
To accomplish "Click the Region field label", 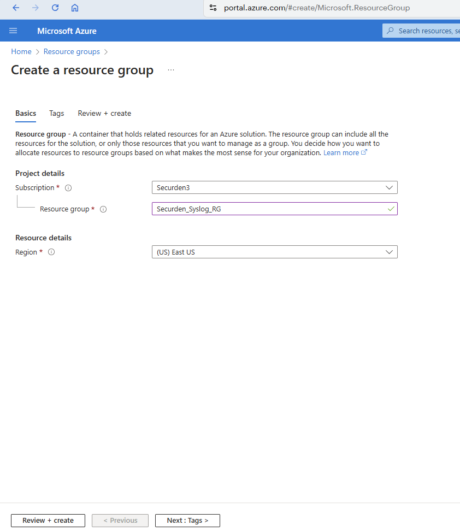I will tap(26, 252).
